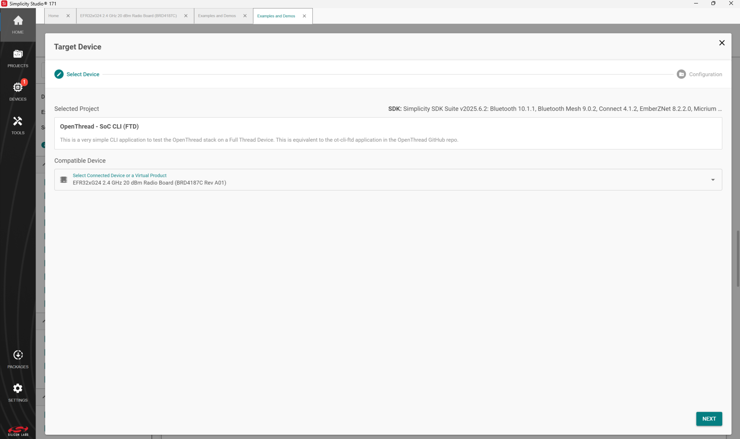The image size is (740, 439).
Task: Close the Target Device dialog
Action: 722,43
